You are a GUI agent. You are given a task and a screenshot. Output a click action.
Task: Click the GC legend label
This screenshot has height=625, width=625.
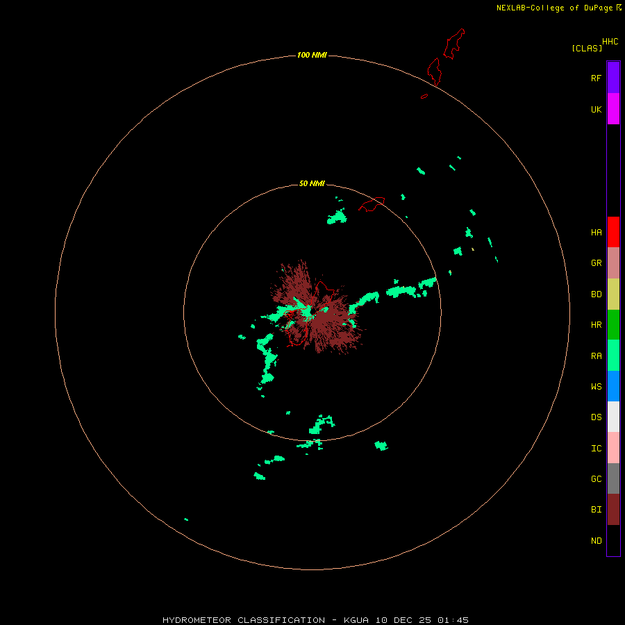pos(596,479)
